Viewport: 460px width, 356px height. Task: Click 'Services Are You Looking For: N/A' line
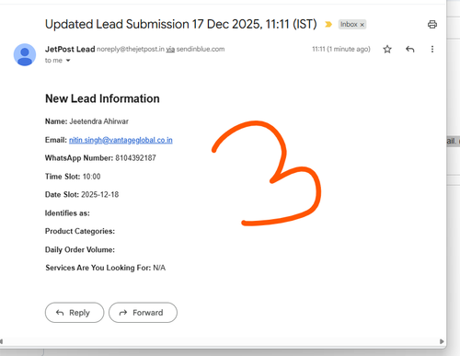106,268
